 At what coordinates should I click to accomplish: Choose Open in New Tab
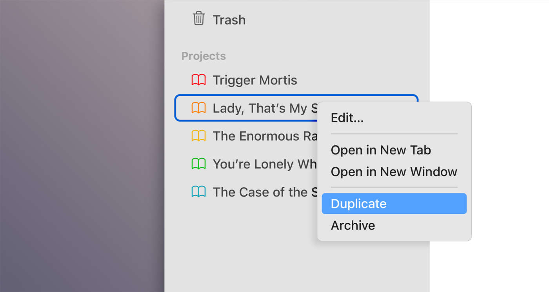(x=381, y=150)
